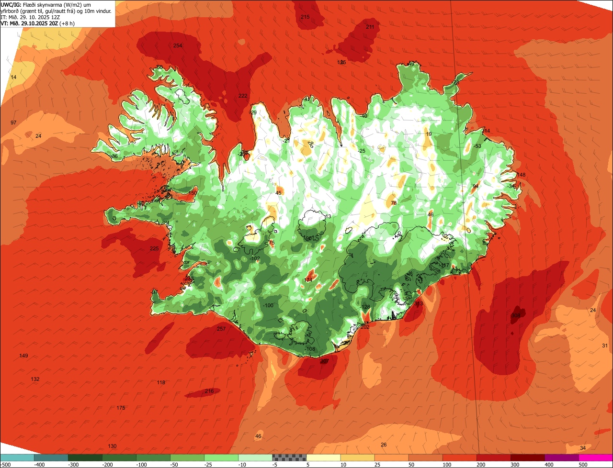Click the map value -102
The image size is (613, 468).
coord(255,259)
